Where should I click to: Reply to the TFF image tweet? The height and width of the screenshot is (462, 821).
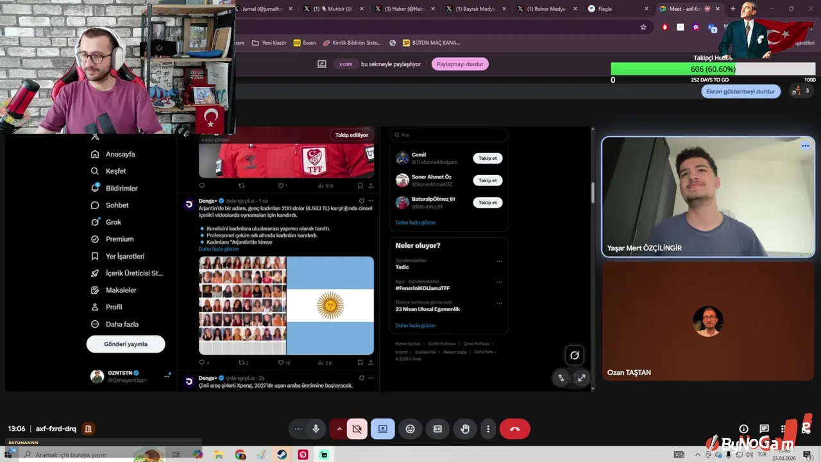pyautogui.click(x=201, y=185)
